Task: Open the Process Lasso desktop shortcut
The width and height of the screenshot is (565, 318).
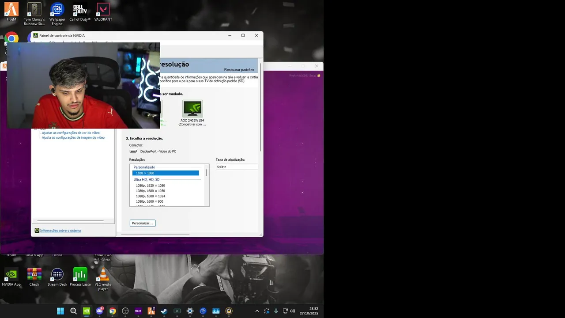Action: coord(80,277)
